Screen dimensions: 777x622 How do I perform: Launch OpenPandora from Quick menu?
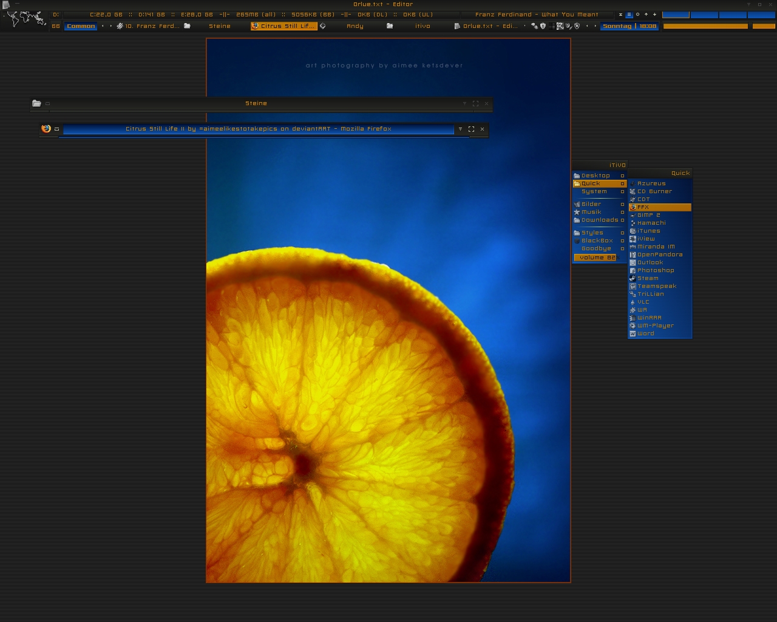[660, 255]
